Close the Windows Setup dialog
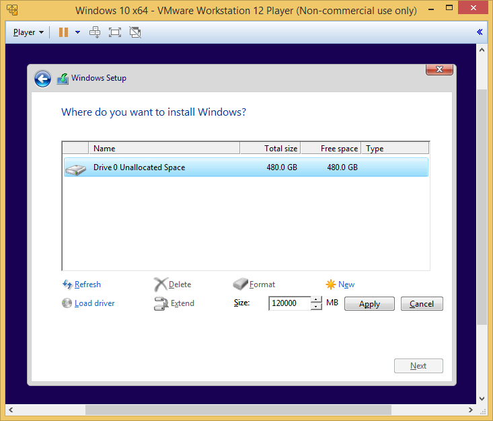Screen dimensions: 493x421 coord(439,69)
